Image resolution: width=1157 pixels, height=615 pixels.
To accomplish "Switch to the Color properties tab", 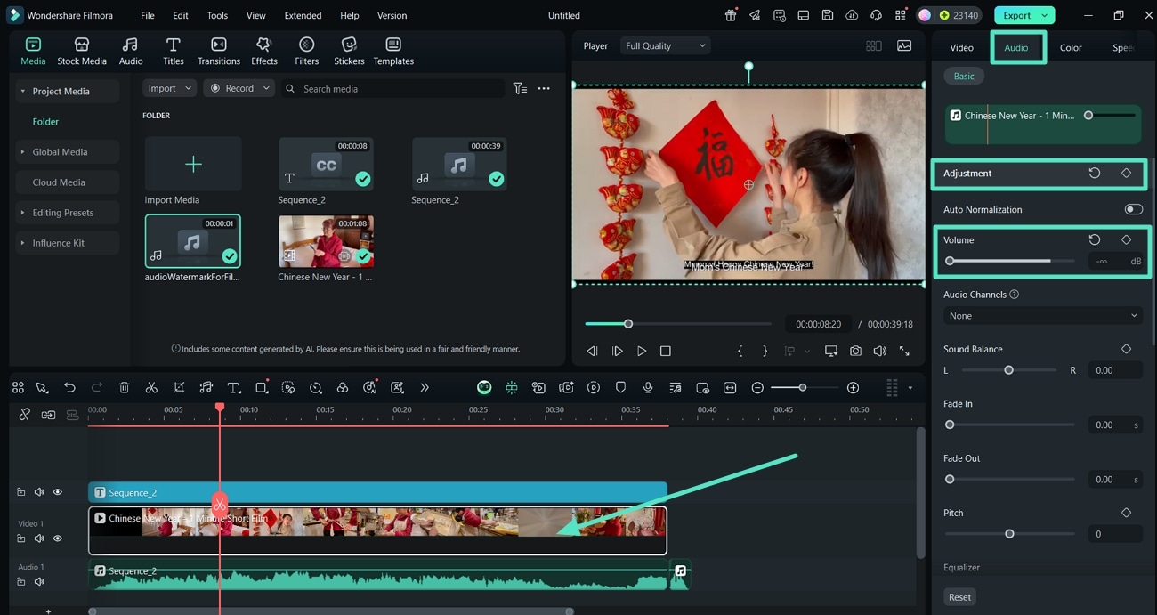I will (x=1071, y=47).
